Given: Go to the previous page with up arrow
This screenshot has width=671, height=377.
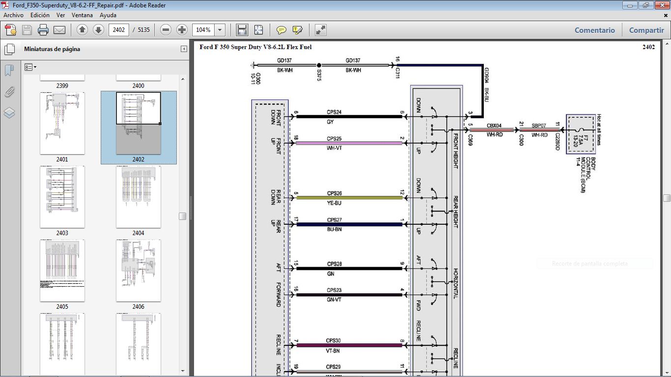Looking at the screenshot, I should pos(82,30).
